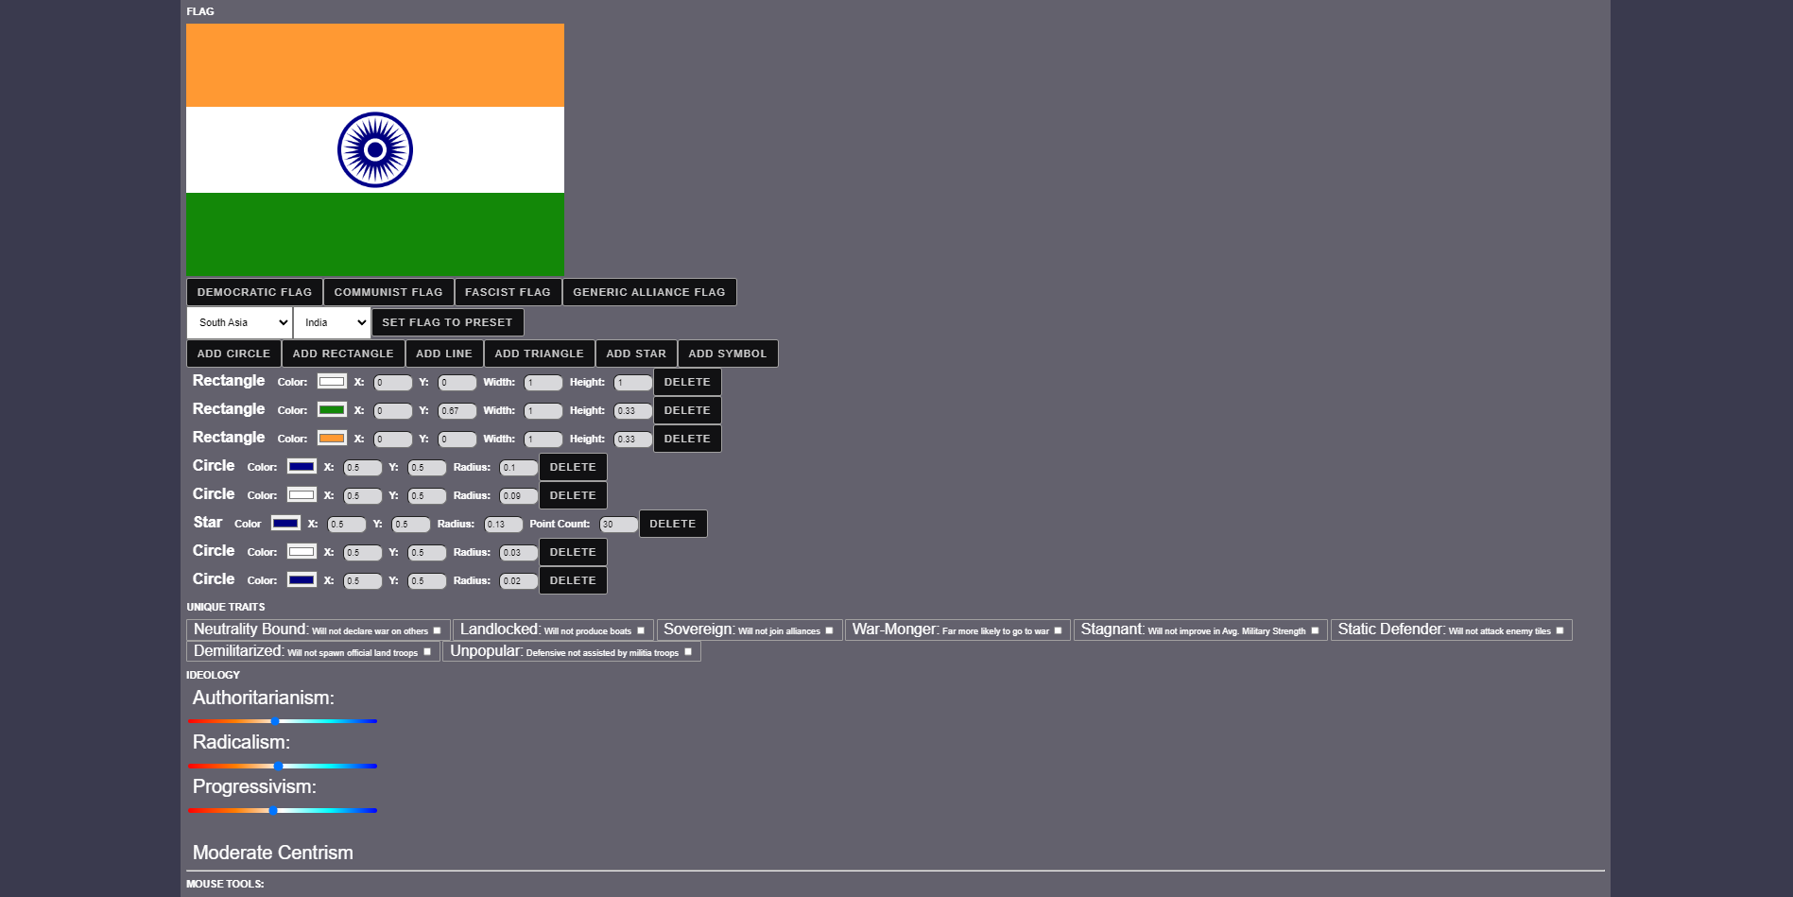The width and height of the screenshot is (1793, 897).
Task: Open the South Asia region dropdown
Action: tap(240, 322)
